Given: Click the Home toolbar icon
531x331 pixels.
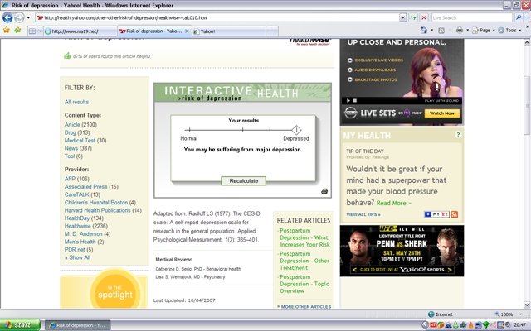Looking at the screenshot, I should point(424,30).
